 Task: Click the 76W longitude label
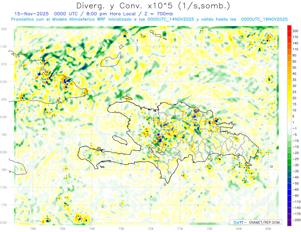pyautogui.click(x=33, y=229)
